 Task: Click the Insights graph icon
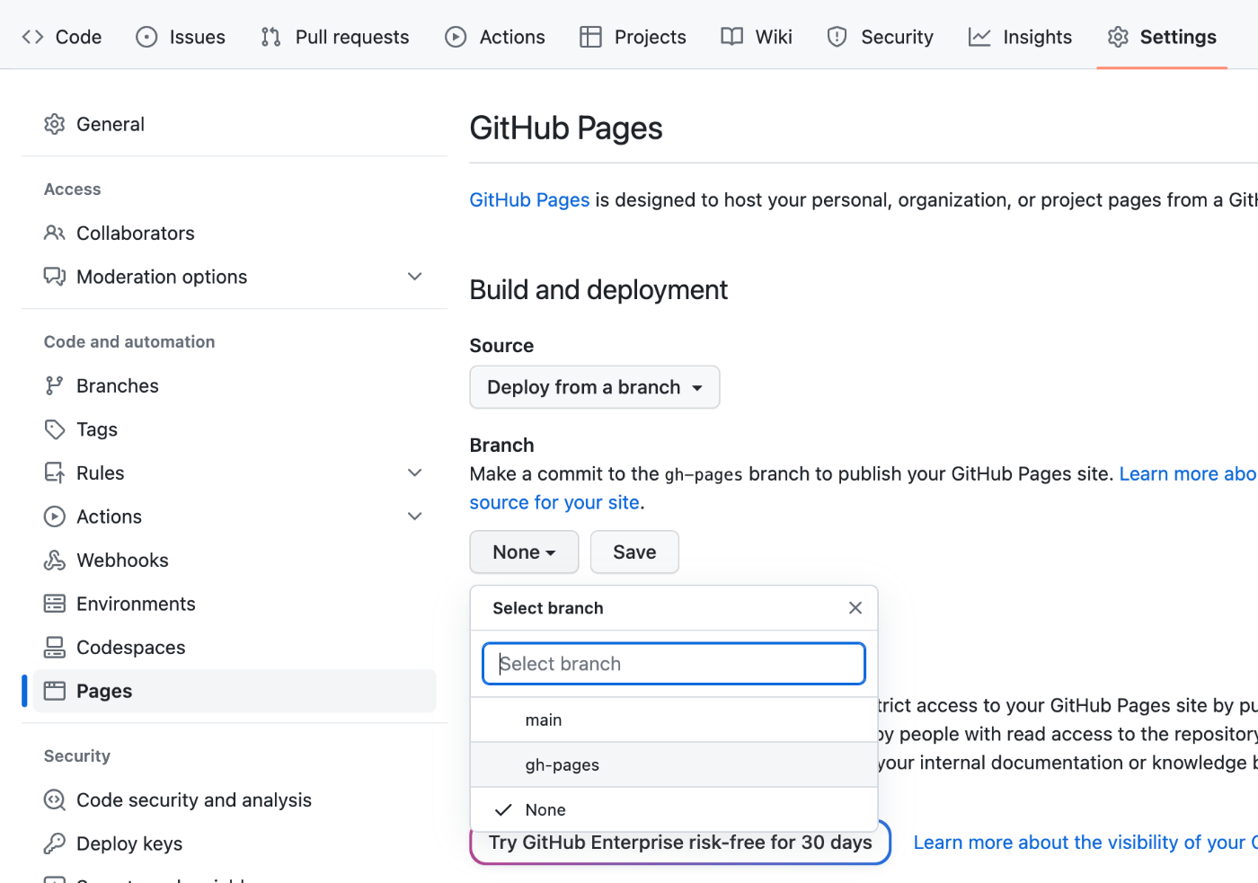pos(979,37)
